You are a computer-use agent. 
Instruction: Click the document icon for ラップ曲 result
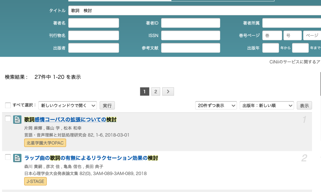coord(17,158)
